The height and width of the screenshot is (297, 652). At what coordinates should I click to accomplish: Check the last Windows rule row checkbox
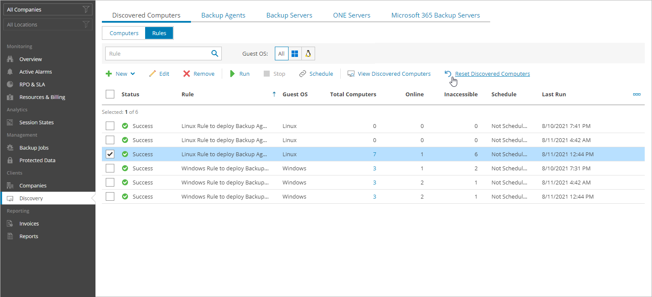pos(110,196)
